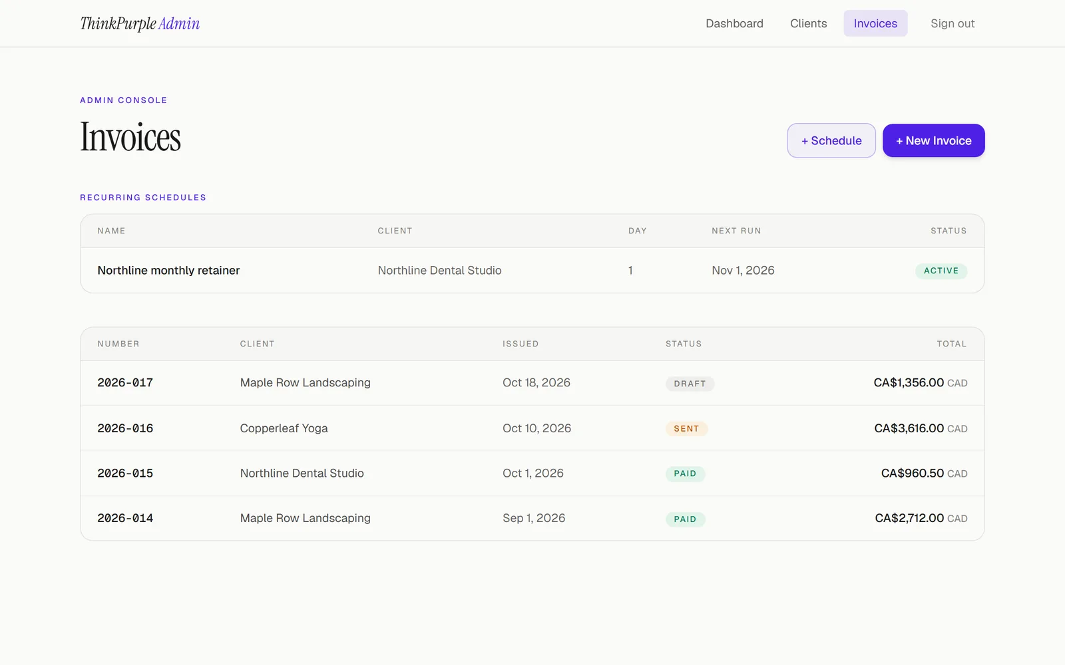Open invoice number 2026-017

[125, 383]
